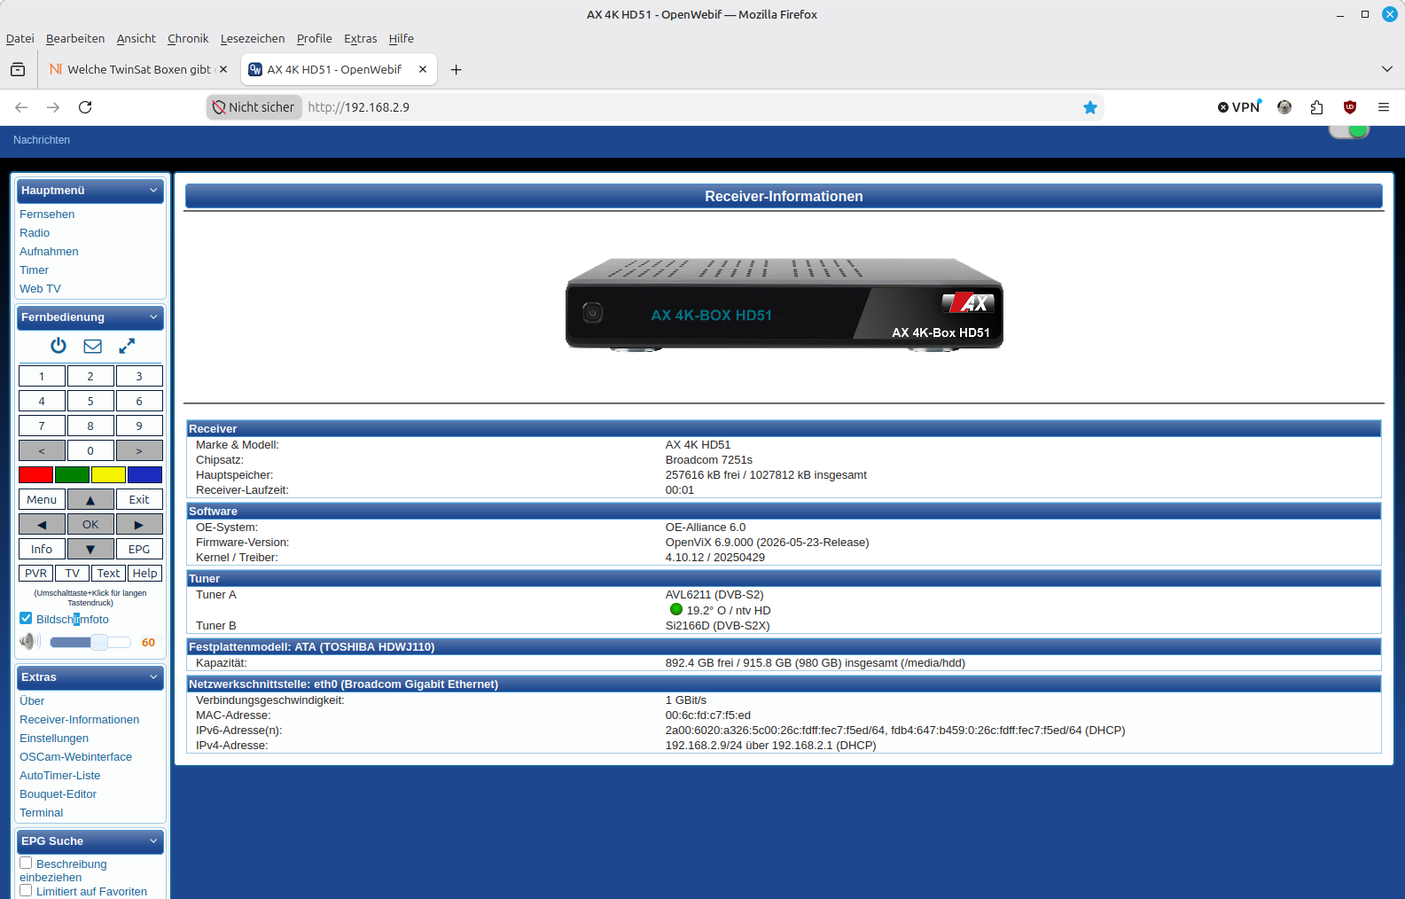Toggle the green switch at top right
1405x899 pixels.
(1349, 132)
